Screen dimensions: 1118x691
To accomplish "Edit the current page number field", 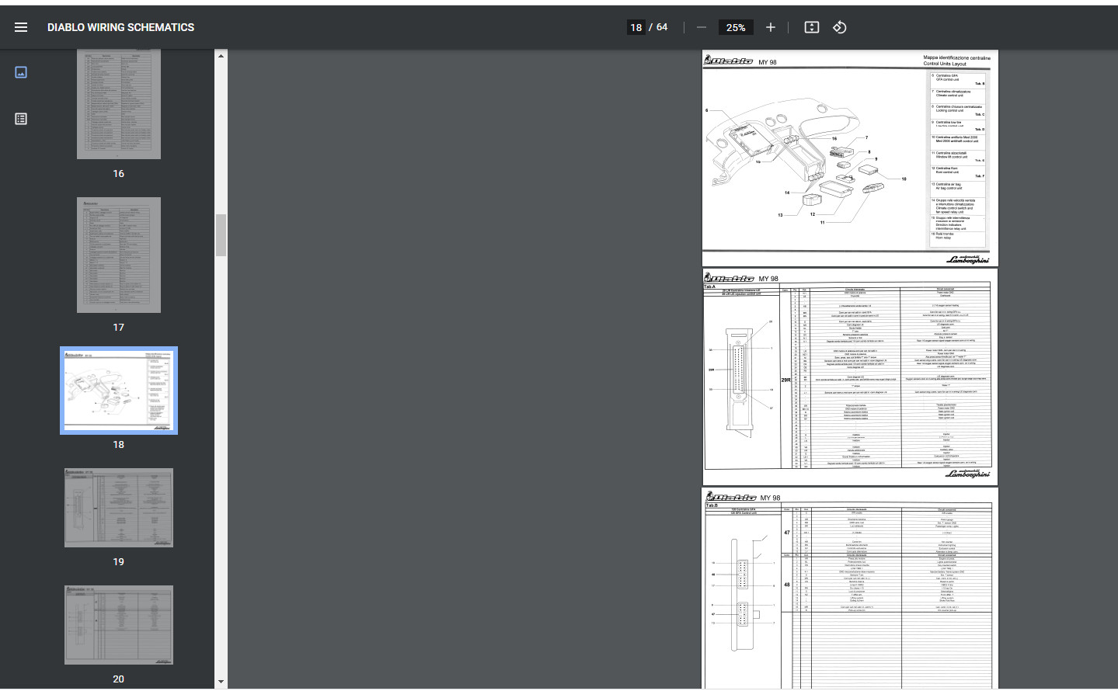I will click(636, 27).
